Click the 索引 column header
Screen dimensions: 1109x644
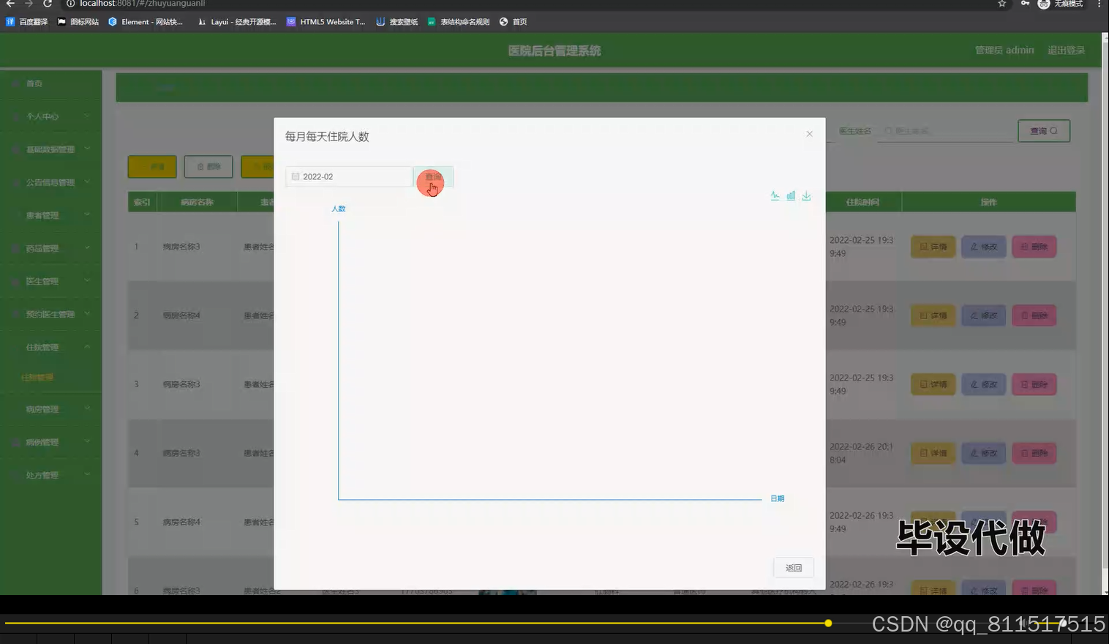[x=142, y=202]
